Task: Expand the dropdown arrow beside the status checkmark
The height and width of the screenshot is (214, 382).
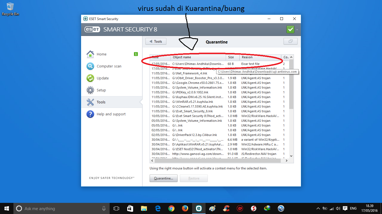Action: tap(297, 30)
